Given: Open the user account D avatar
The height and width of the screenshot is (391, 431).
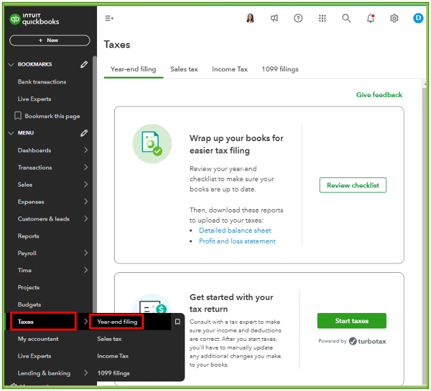Looking at the screenshot, I should point(418,18).
